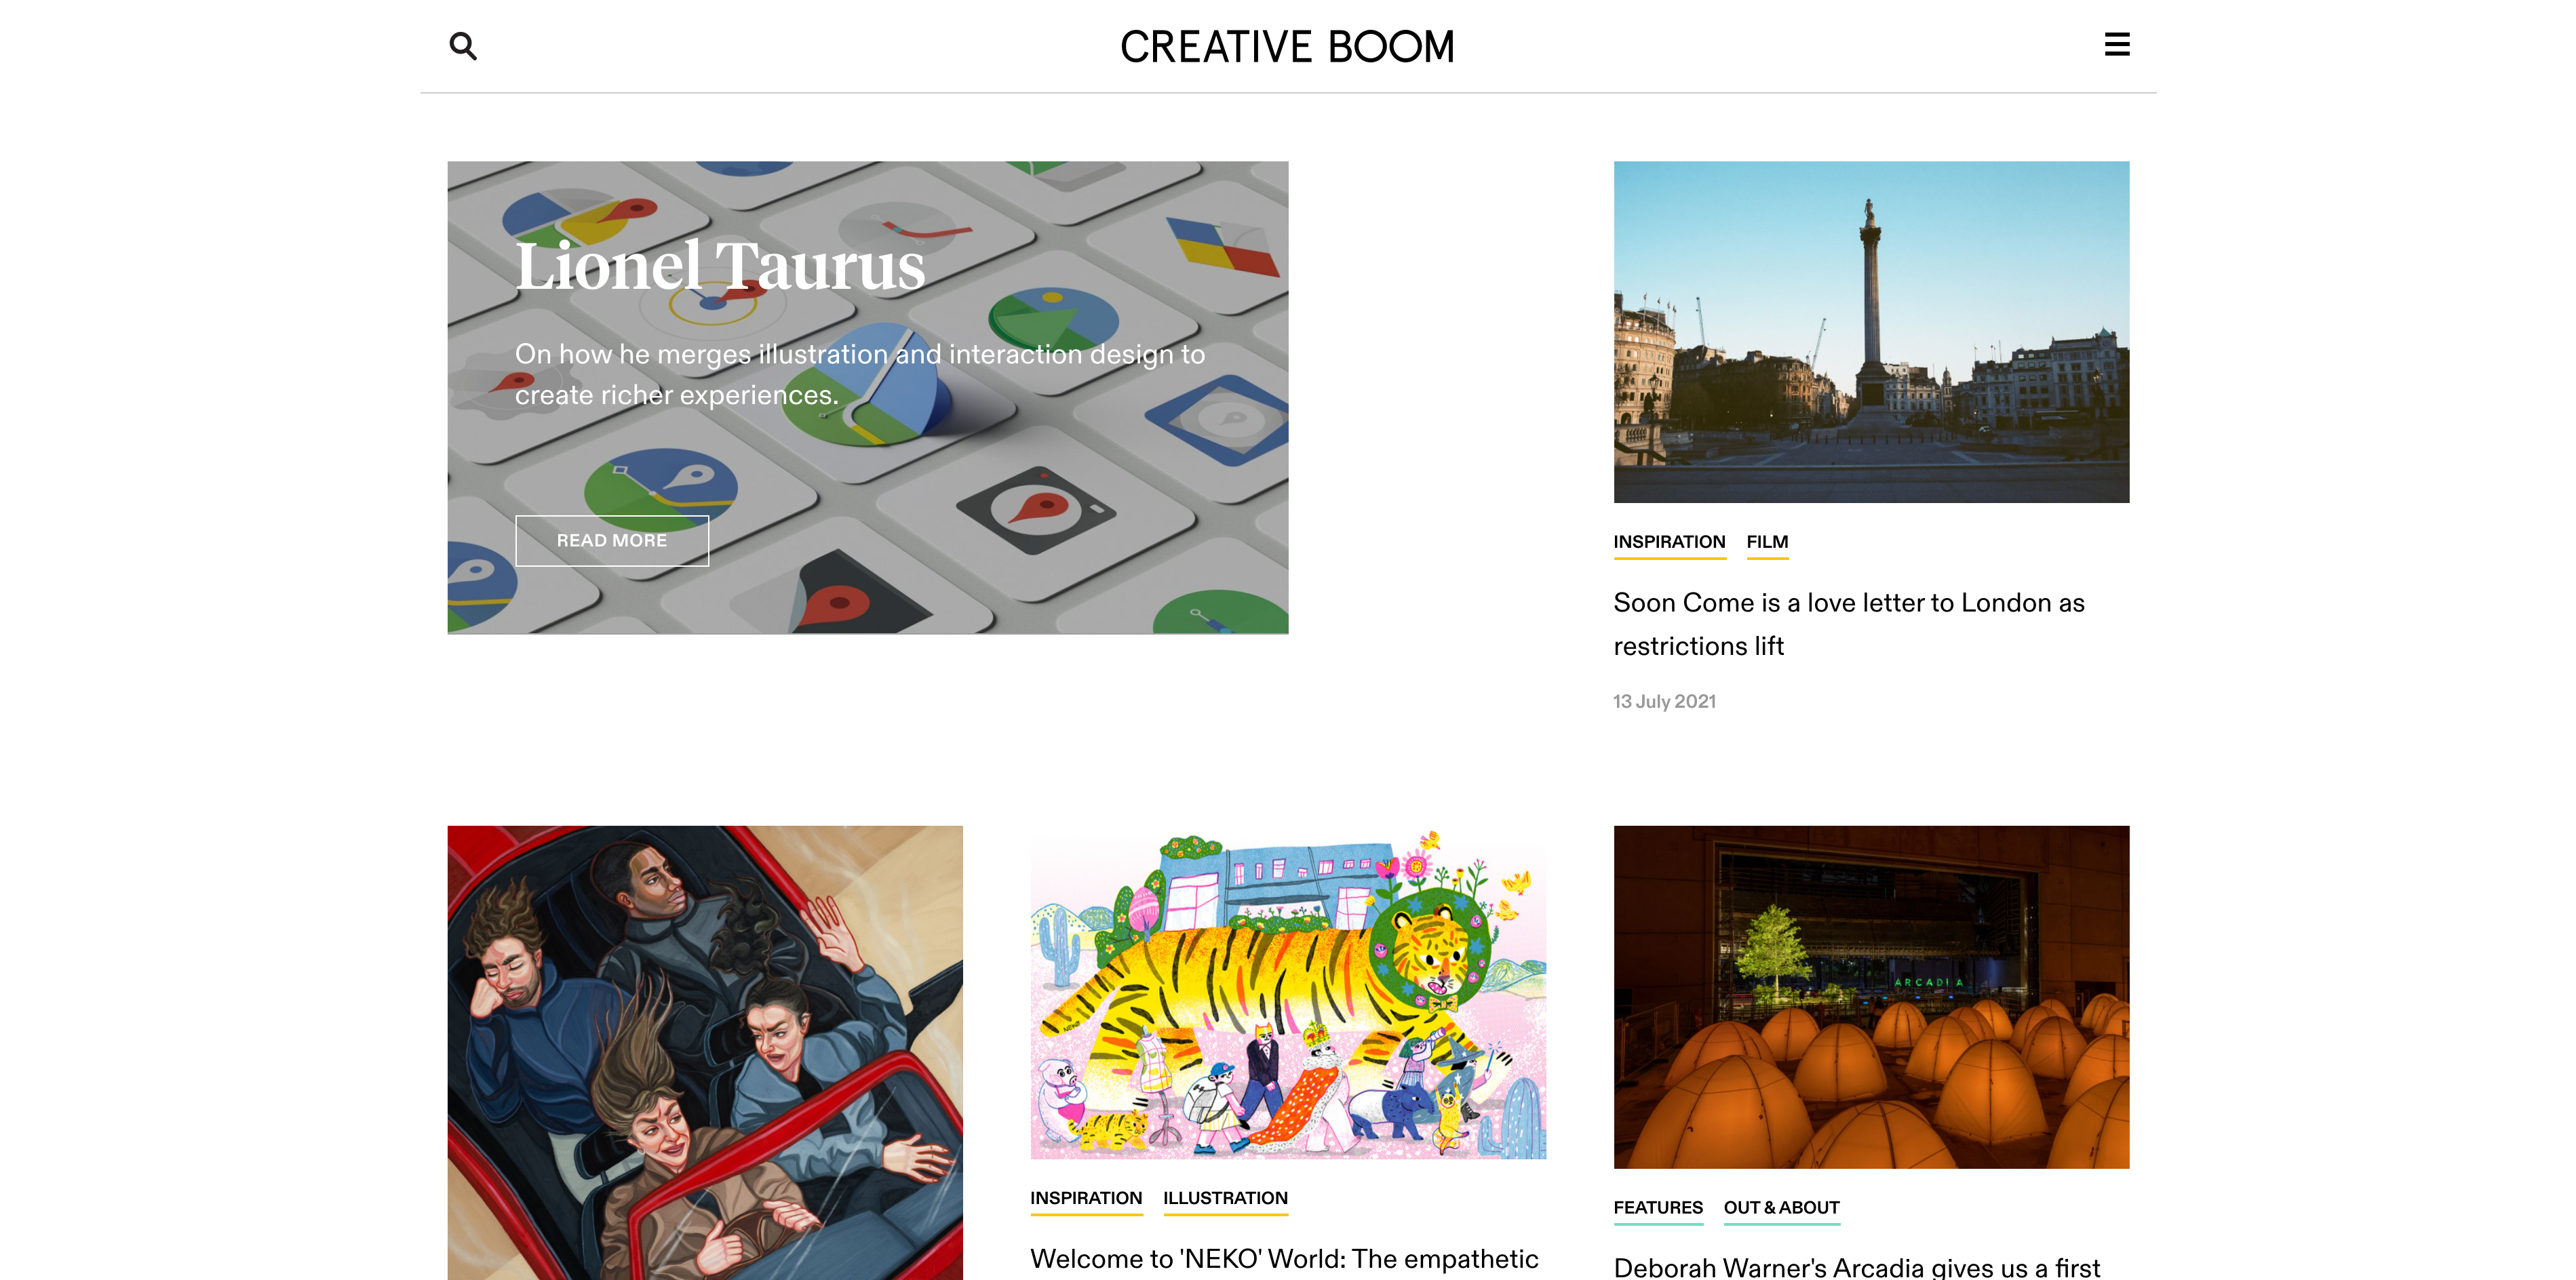
Task: Click the Lionel Taurus description text
Action: click(x=860, y=375)
